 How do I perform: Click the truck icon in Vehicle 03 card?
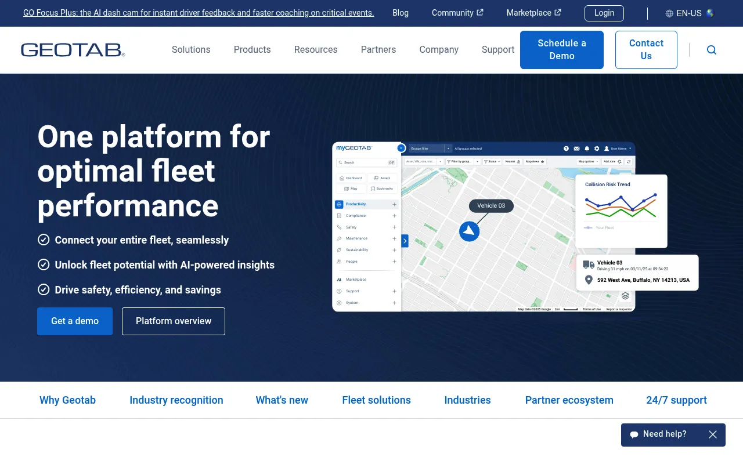coord(589,264)
